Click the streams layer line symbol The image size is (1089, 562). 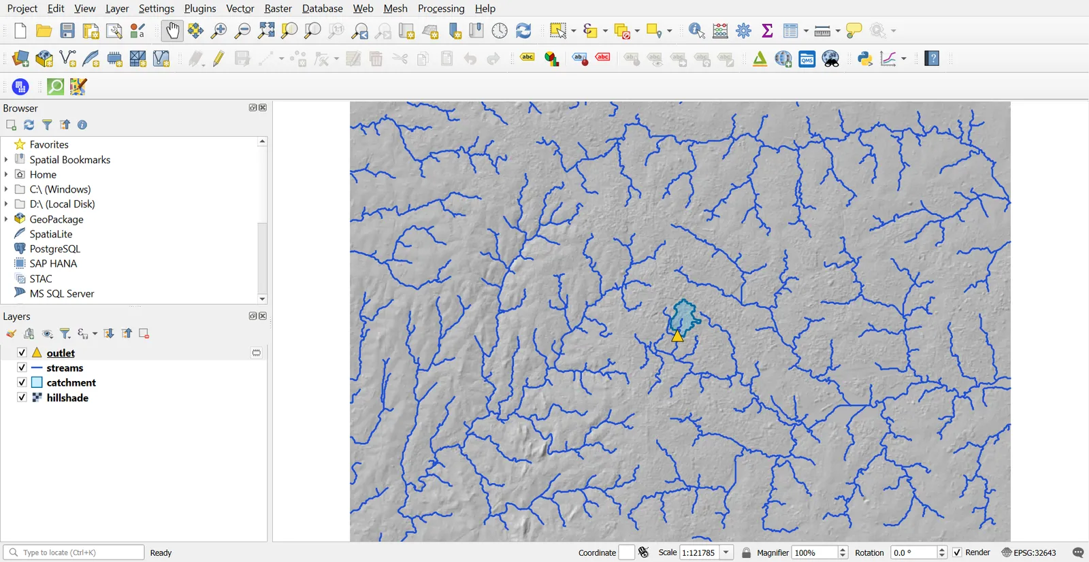click(x=37, y=367)
